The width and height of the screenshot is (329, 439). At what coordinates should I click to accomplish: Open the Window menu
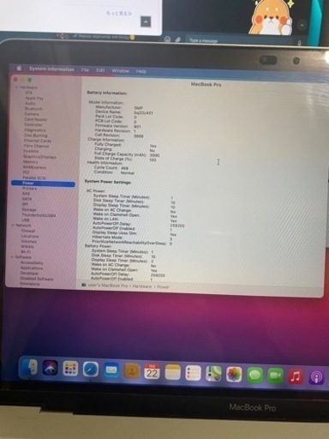coord(120,71)
